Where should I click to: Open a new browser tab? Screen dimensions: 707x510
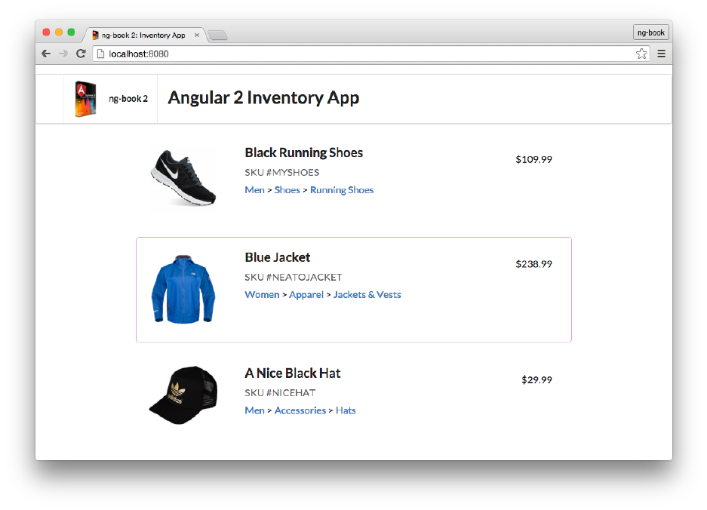[x=217, y=35]
